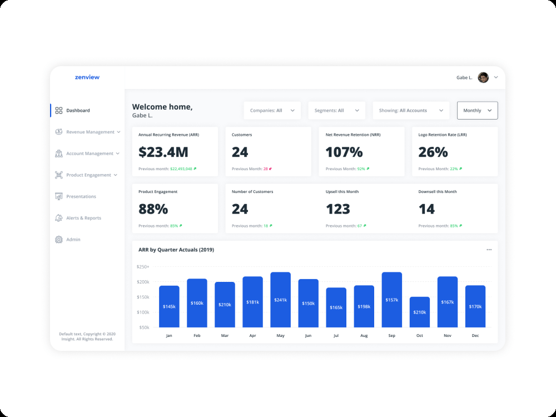Click the Revenue Management money icon
This screenshot has height=417, width=556.
coord(59,132)
